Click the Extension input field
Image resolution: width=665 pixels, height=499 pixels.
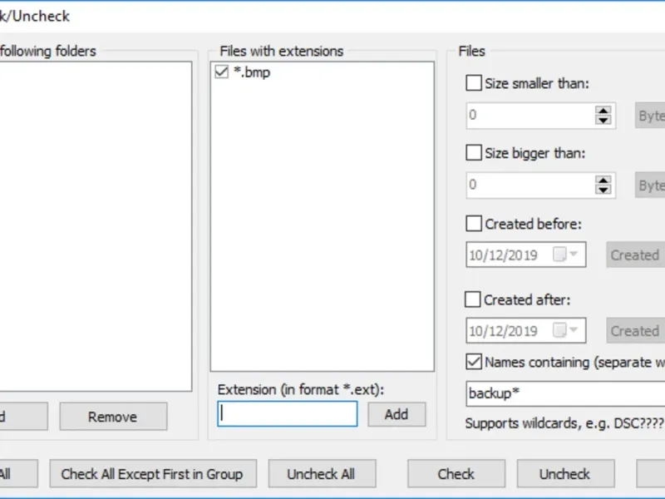[x=287, y=414]
